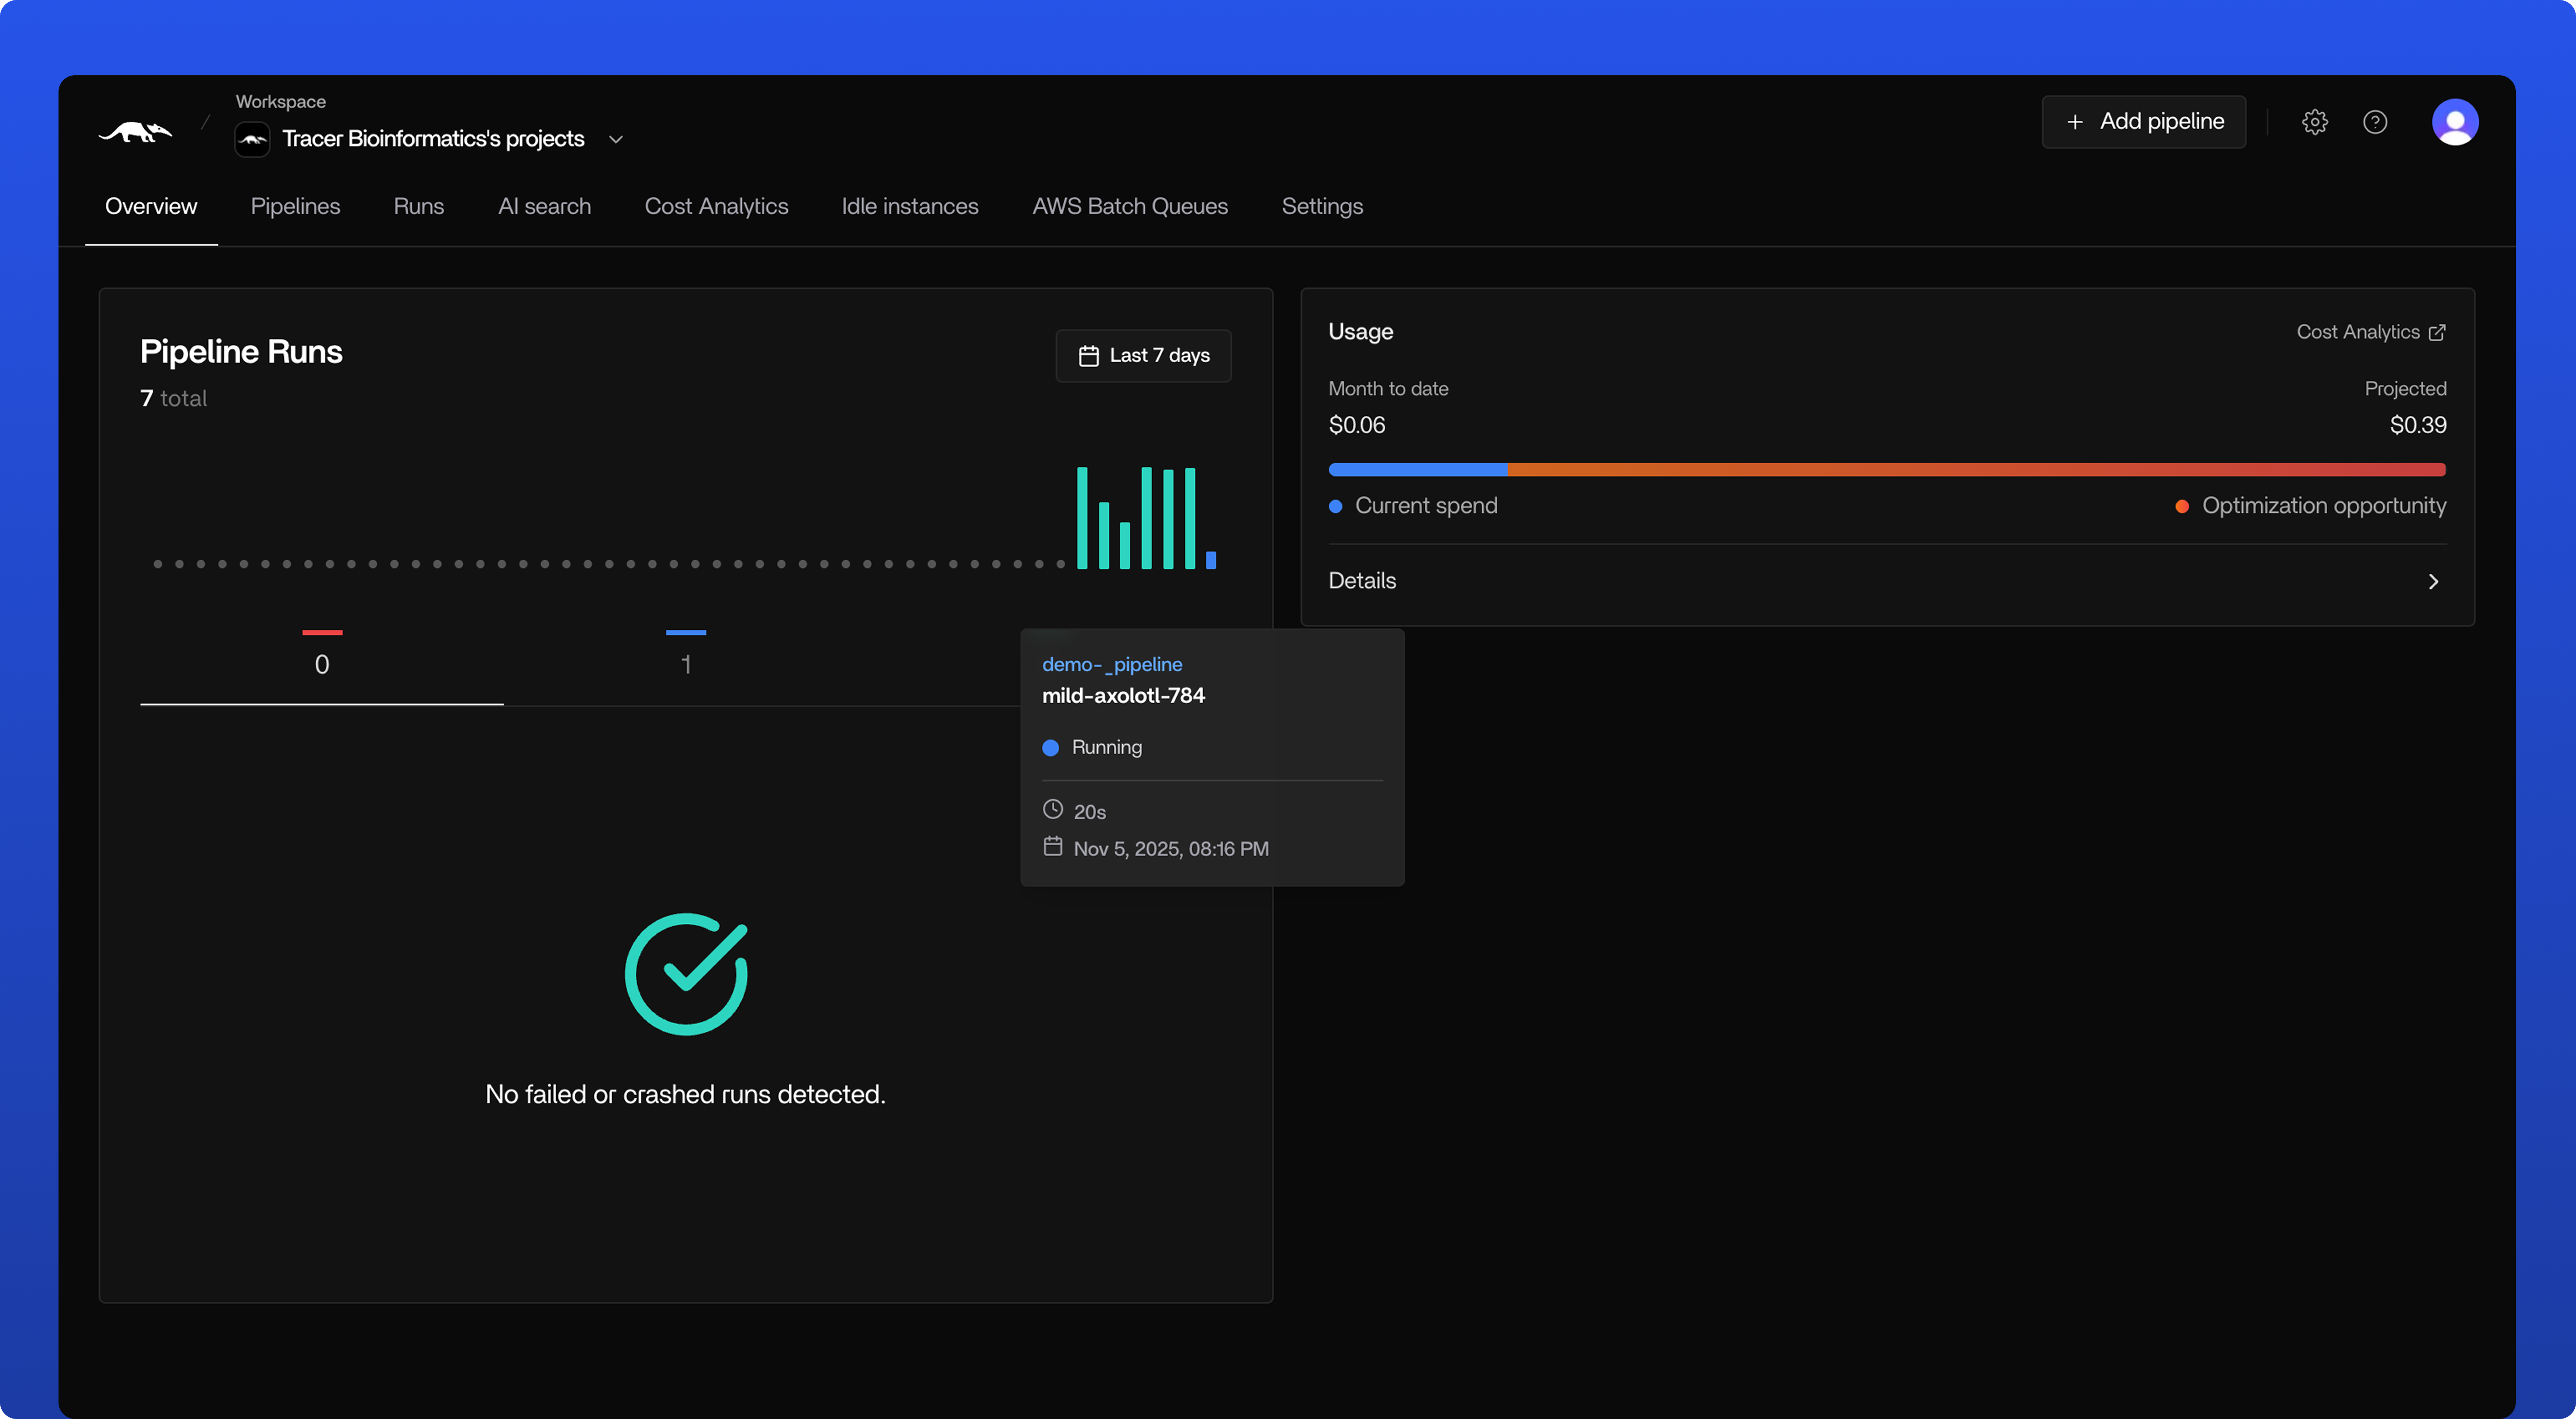2576x1419 pixels.
Task: Open the help question mark icon
Action: pos(2375,122)
